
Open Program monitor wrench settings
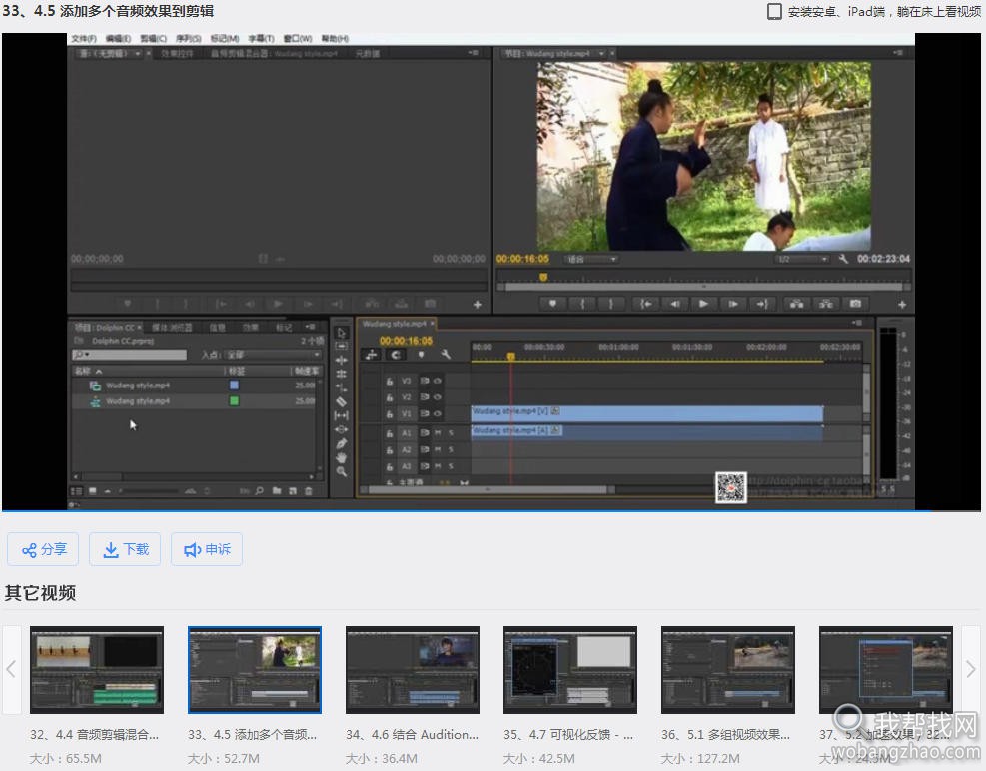point(843,259)
